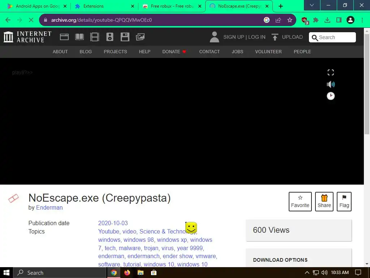Click the address bar URL
The width and height of the screenshot is (370, 278).
click(x=102, y=20)
